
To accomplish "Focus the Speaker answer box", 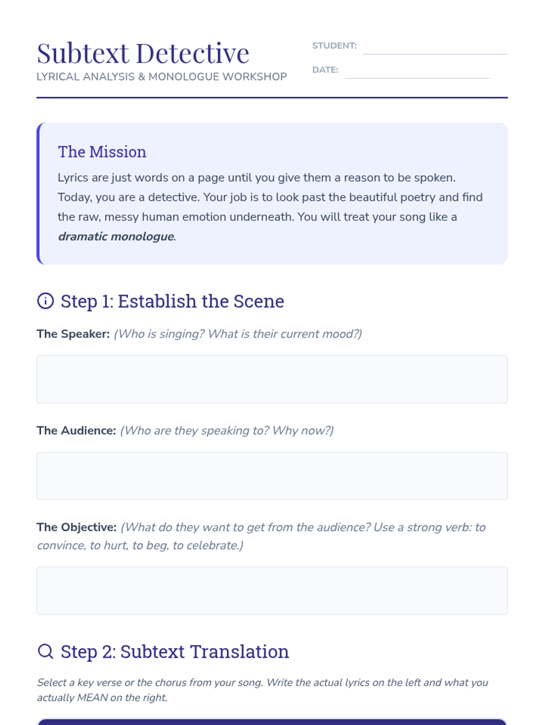I will coord(272,379).
